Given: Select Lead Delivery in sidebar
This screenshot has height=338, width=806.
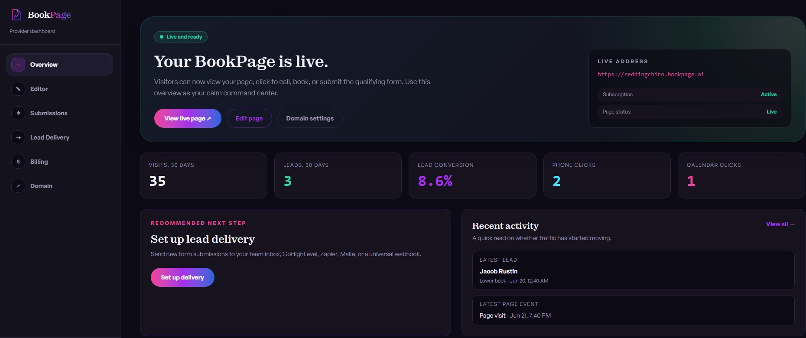Looking at the screenshot, I should tap(59, 137).
